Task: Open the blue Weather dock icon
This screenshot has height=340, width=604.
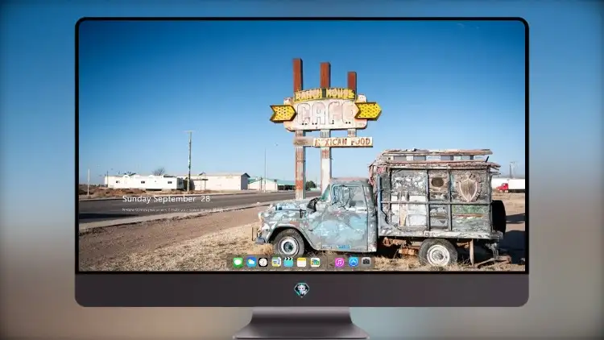Action: [251, 263]
